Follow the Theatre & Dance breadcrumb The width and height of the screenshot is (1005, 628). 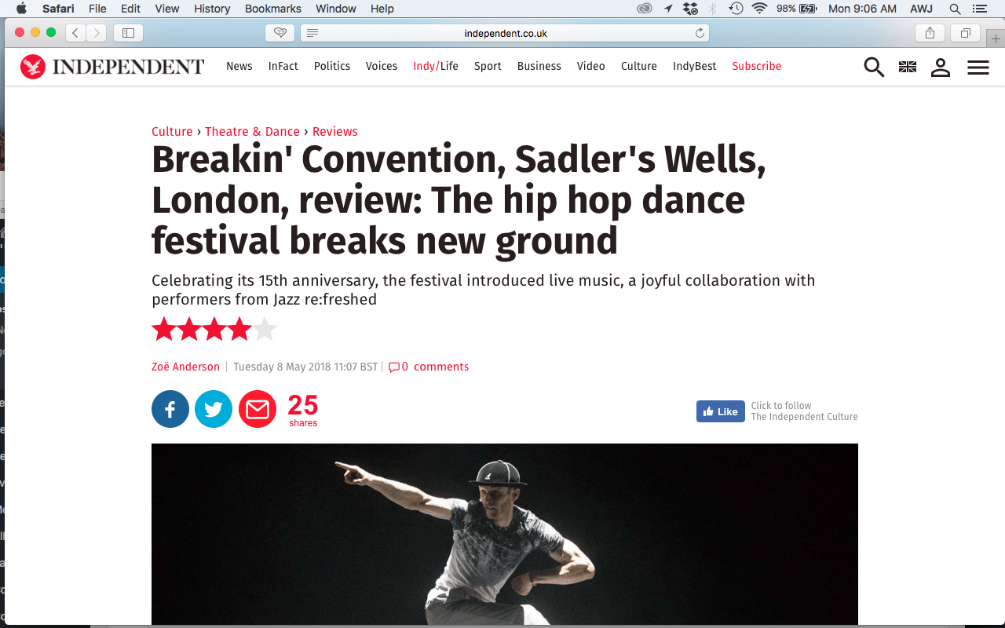tap(253, 132)
